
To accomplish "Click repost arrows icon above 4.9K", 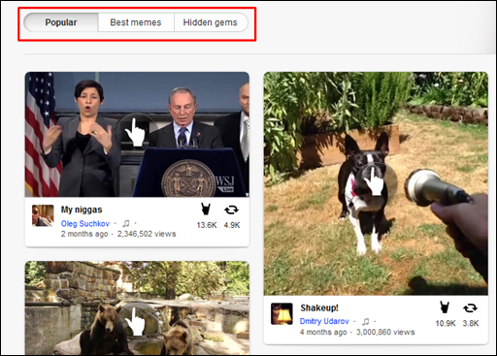I will click(231, 210).
